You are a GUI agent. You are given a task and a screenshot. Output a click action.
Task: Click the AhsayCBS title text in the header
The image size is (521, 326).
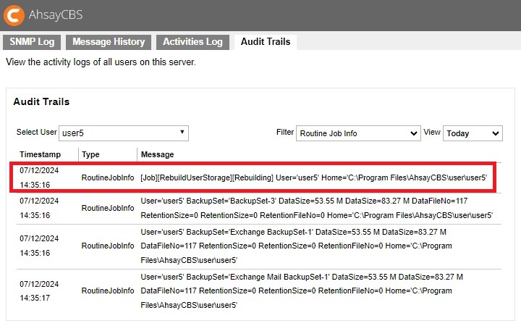pos(56,15)
